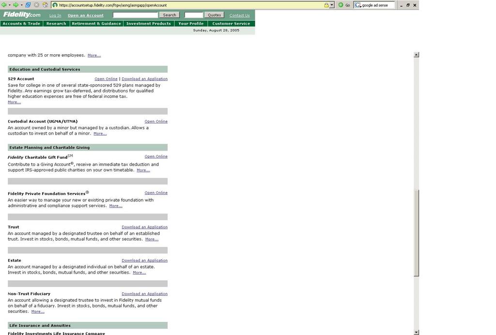
Task: Go forward with the green forward arrow
Action: click(x=16, y=5)
